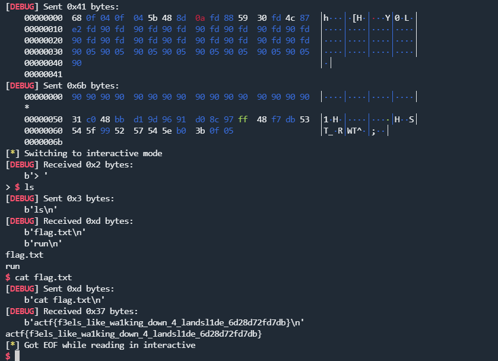This screenshot has width=498, height=361.
Task: Click the red 0a byte in hex dump
Action: click(200, 18)
